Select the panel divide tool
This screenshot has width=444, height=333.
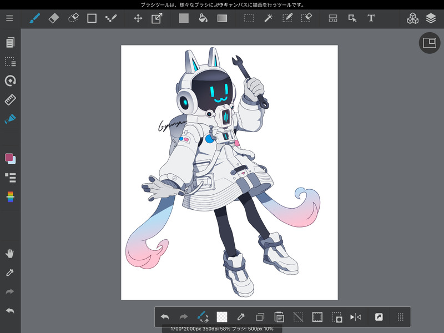coord(333,18)
